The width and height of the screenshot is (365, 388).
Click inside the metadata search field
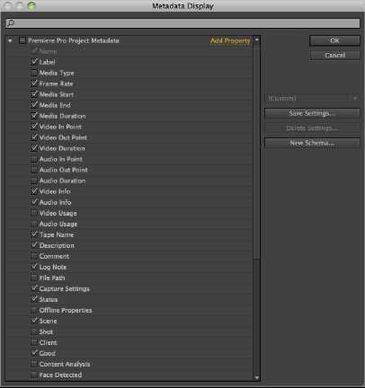182,23
